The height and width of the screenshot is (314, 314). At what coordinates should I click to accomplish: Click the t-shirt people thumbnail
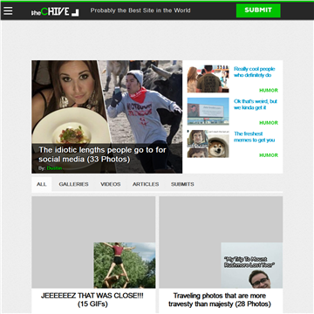click(x=208, y=78)
